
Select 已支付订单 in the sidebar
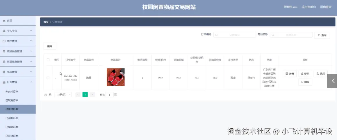click(x=18, y=109)
